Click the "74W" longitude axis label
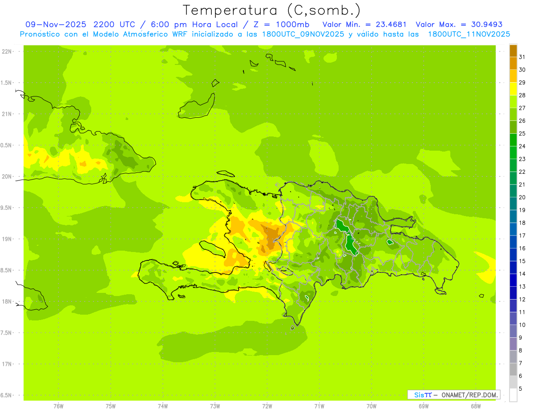The height and width of the screenshot is (412, 534). (x=163, y=406)
